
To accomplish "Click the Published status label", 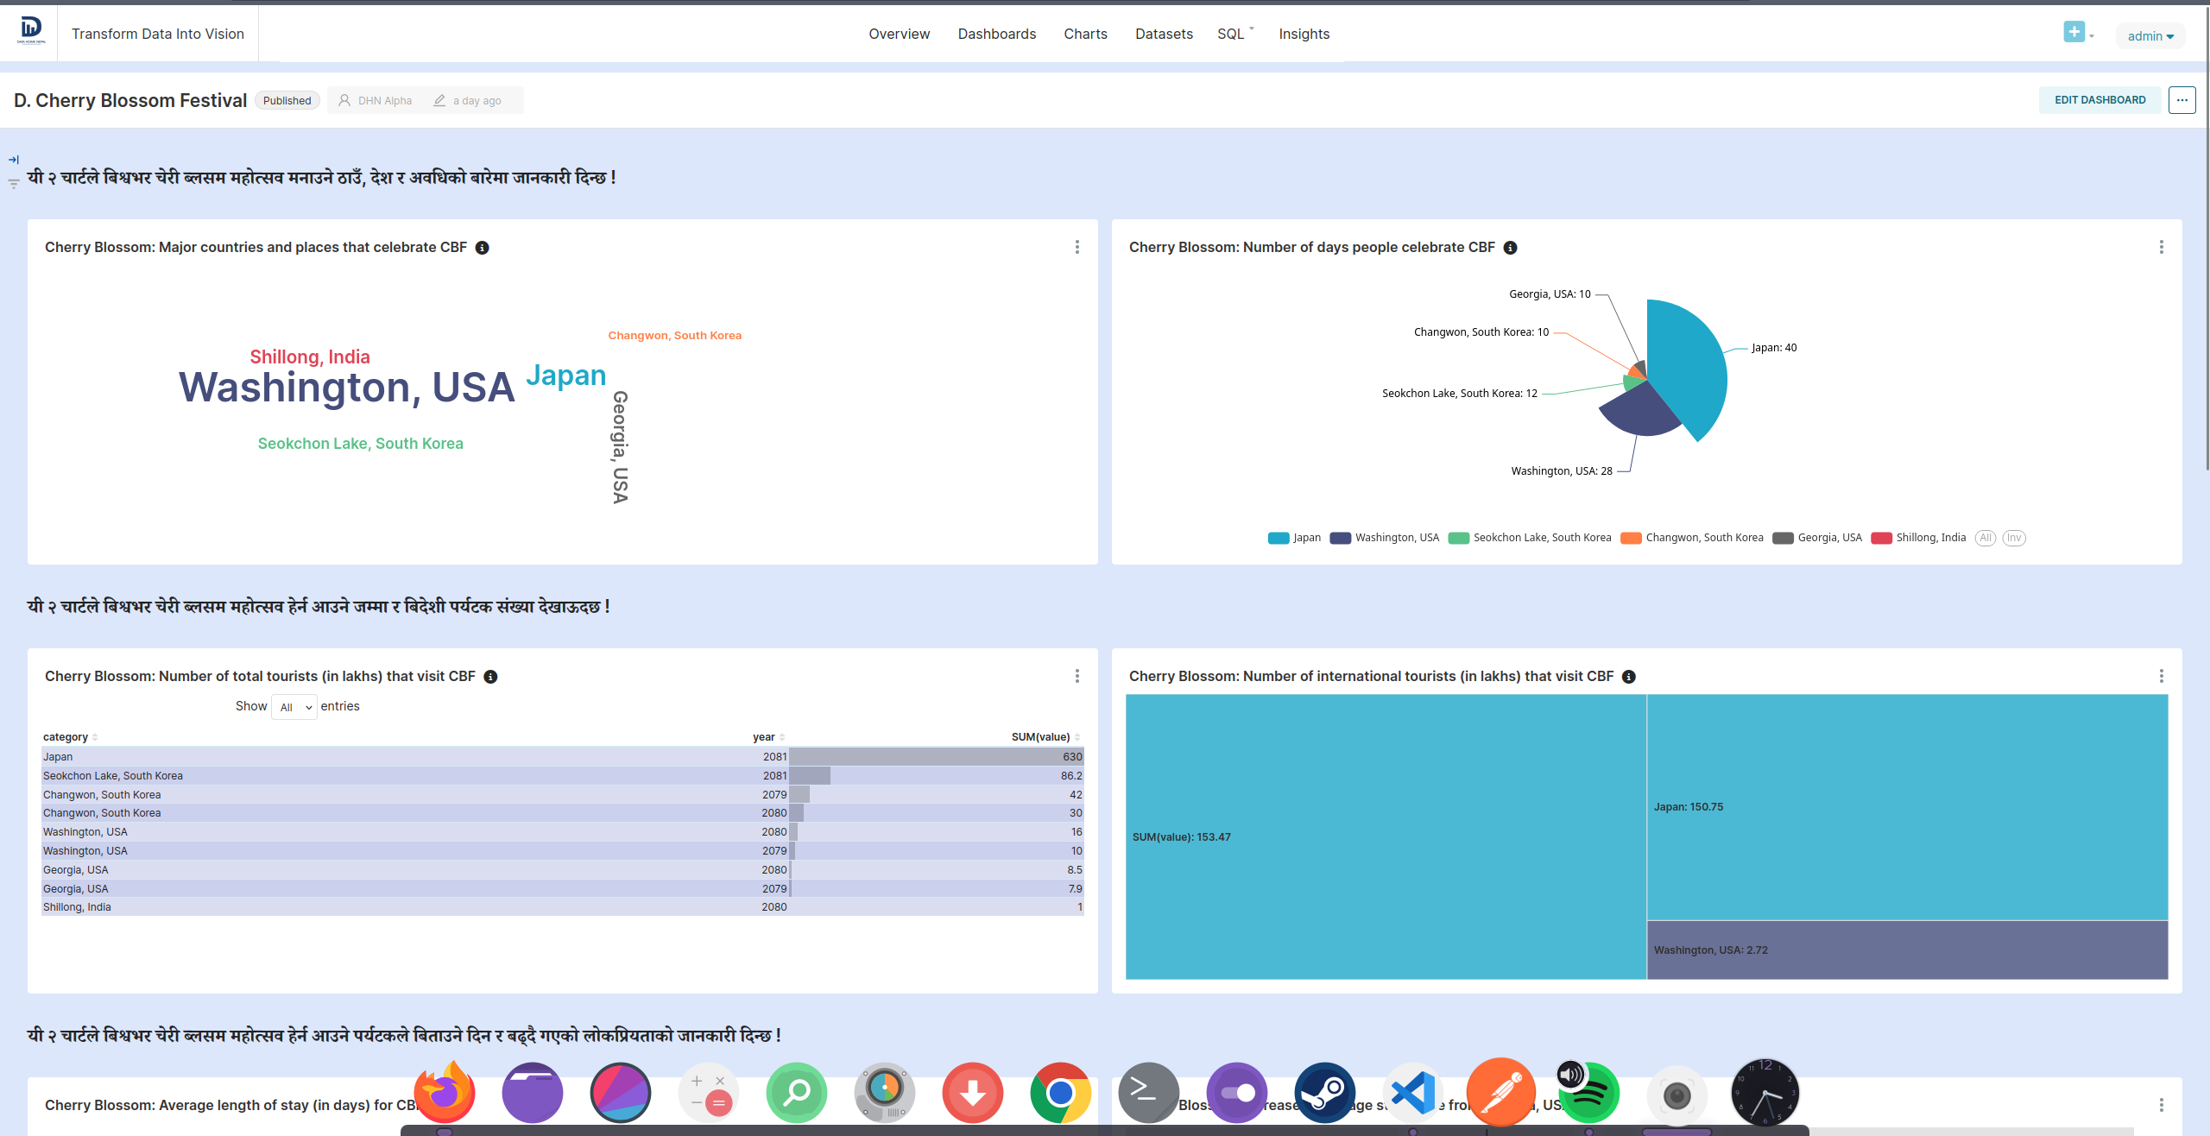I will (287, 100).
